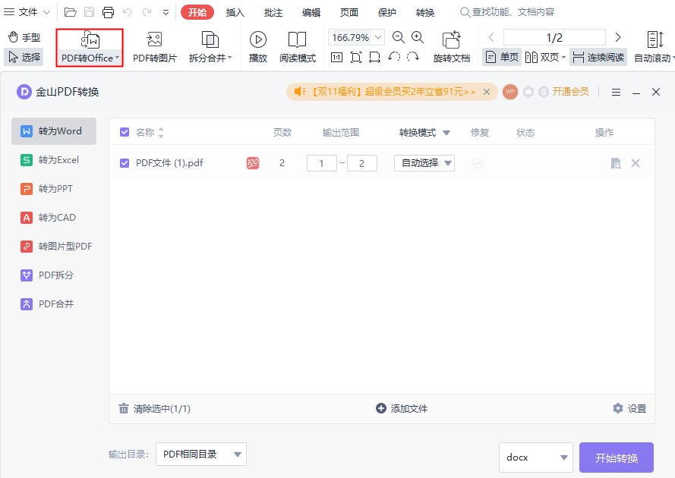The width and height of the screenshot is (675, 478).
Task: Click the redo arrow icon
Action: [147, 12]
